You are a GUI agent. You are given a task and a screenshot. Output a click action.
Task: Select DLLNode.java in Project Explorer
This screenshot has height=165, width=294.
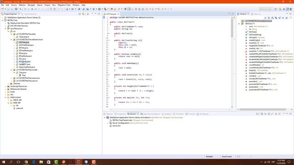[x=24, y=61]
